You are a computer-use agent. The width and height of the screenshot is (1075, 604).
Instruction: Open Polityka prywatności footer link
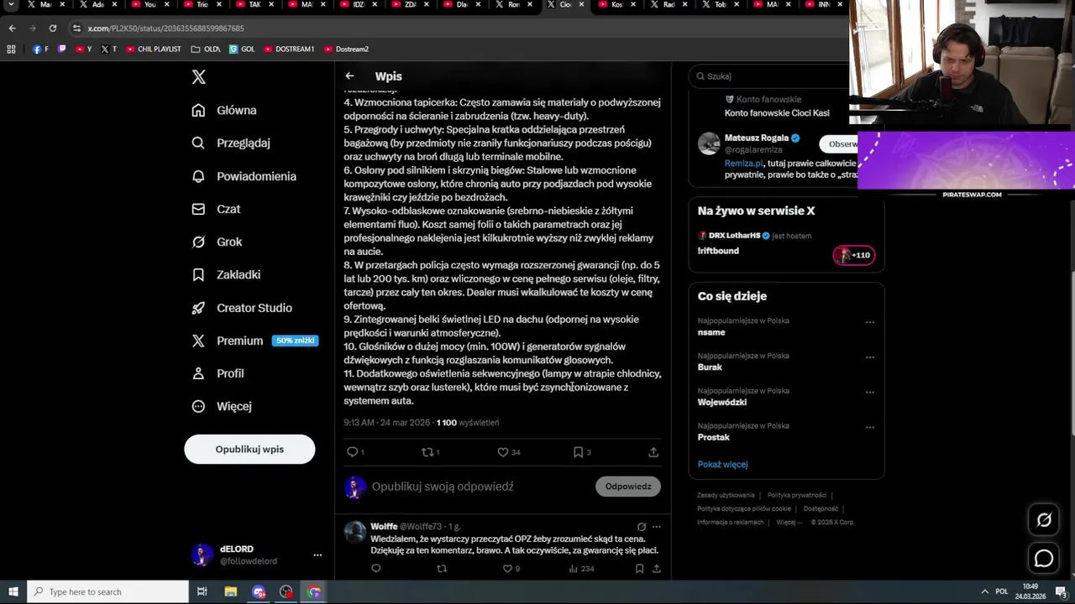point(797,495)
